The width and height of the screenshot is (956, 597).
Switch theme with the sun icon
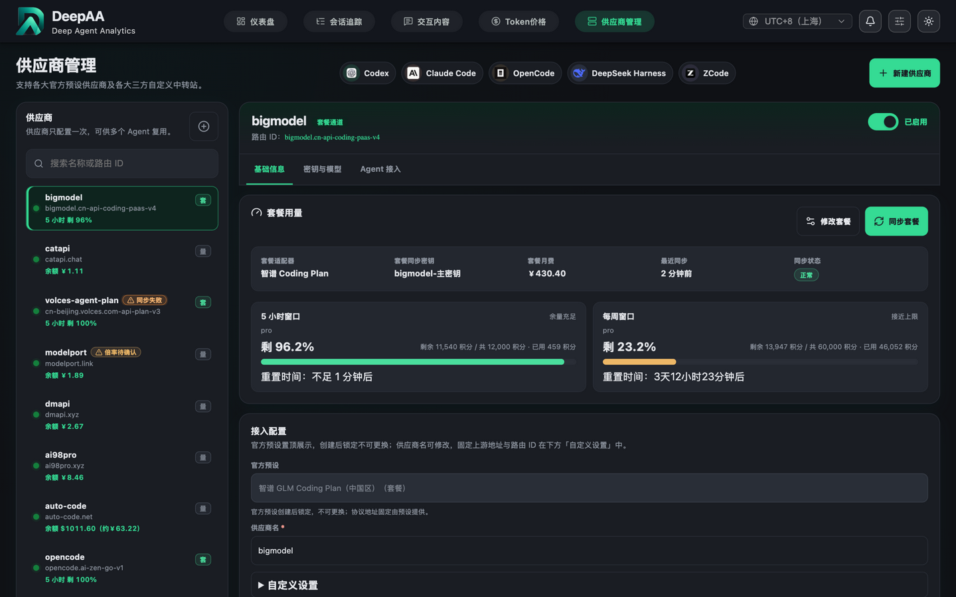pos(929,21)
